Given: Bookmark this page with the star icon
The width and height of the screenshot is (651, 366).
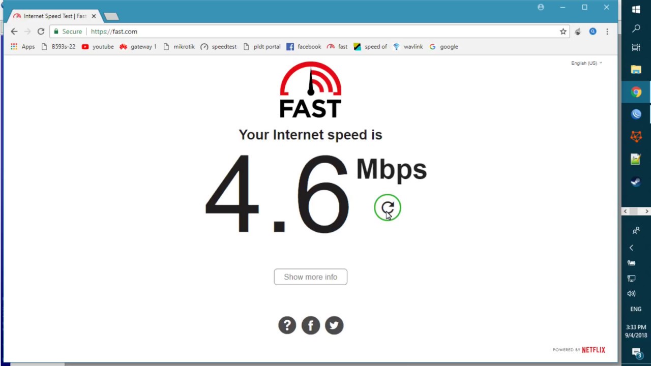Looking at the screenshot, I should (563, 32).
